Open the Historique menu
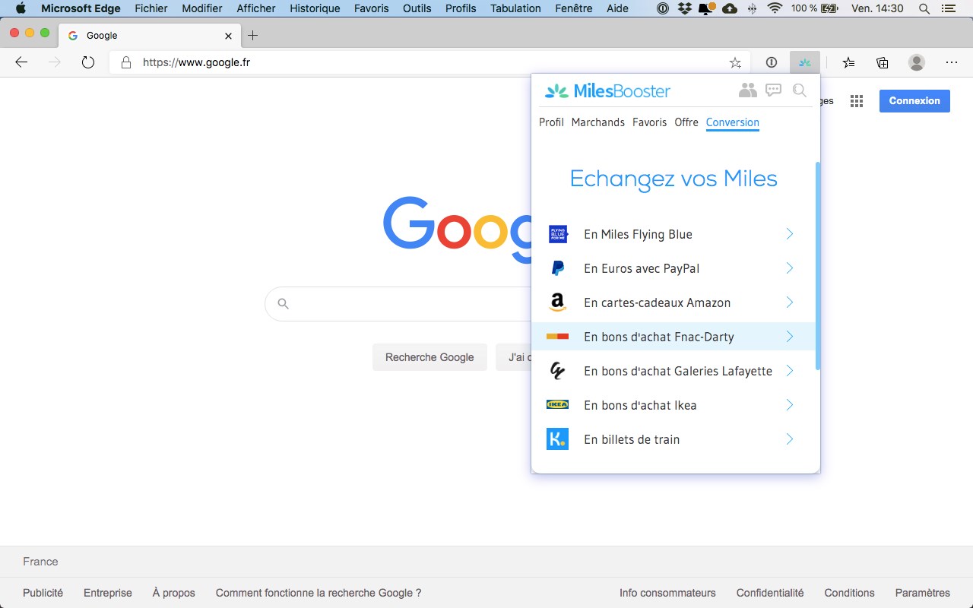This screenshot has width=973, height=608. (315, 8)
